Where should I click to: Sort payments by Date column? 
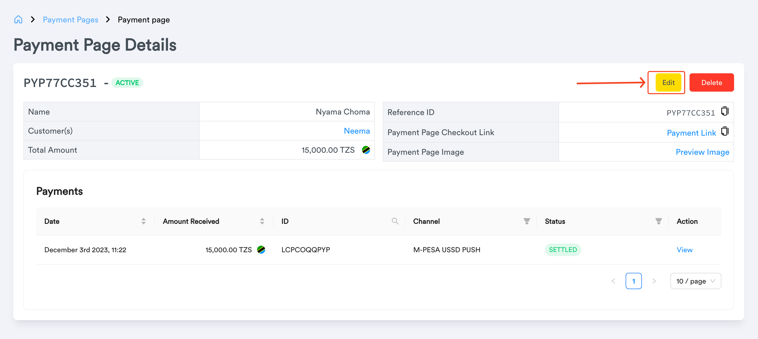tap(144, 221)
